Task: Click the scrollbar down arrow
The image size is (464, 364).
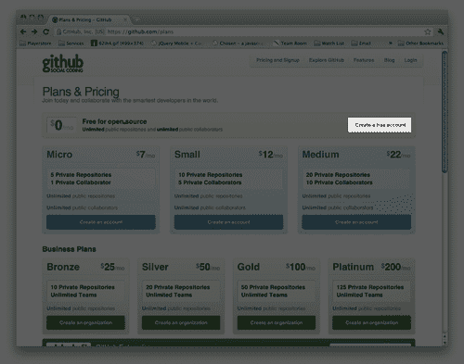Action: (x=445, y=342)
